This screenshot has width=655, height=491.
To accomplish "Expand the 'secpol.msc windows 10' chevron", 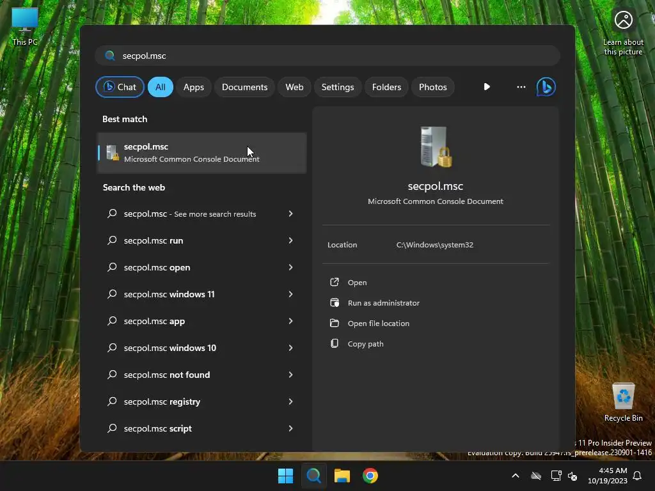I will tap(291, 348).
